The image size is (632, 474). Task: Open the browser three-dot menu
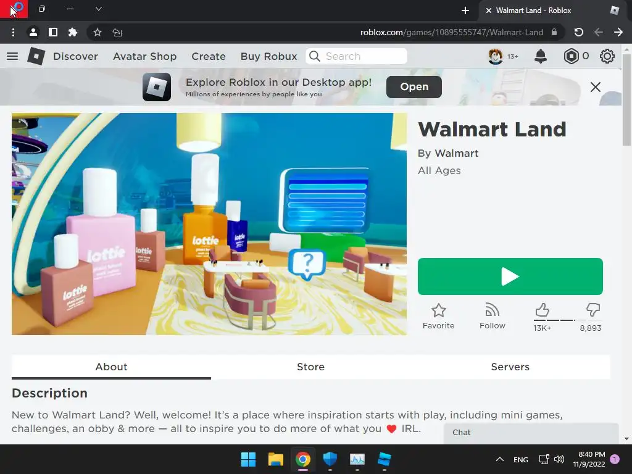(14, 32)
